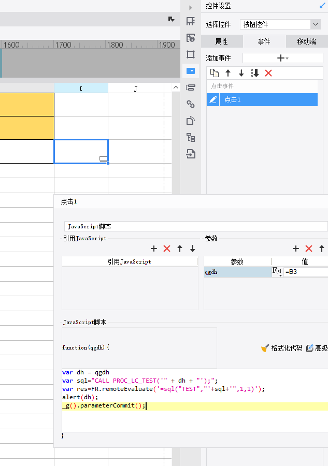Screen dimensions: 328x466
Task: Click the 点击1 dialog title
Action: click(x=69, y=201)
